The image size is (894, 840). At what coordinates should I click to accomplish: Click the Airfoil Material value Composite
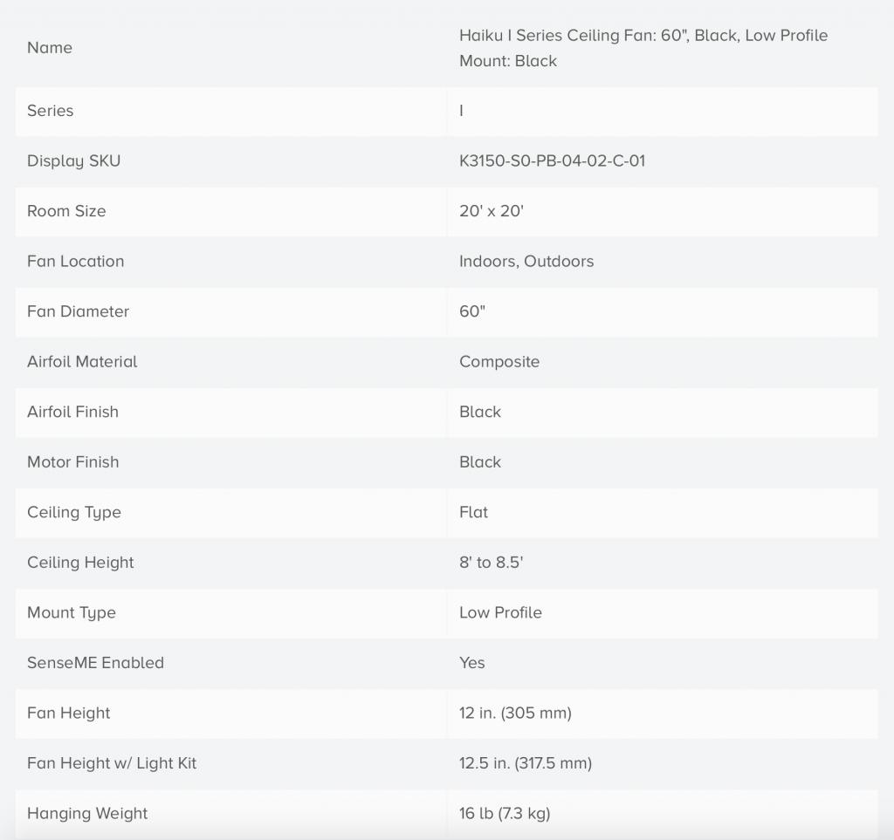pos(499,362)
